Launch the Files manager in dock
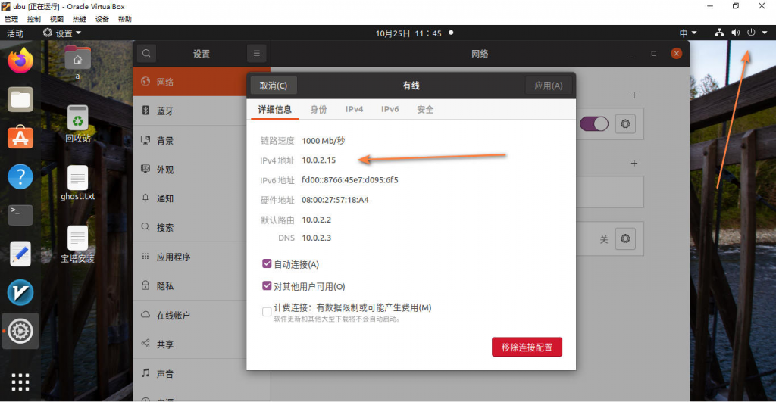776x402 pixels. 20,99
